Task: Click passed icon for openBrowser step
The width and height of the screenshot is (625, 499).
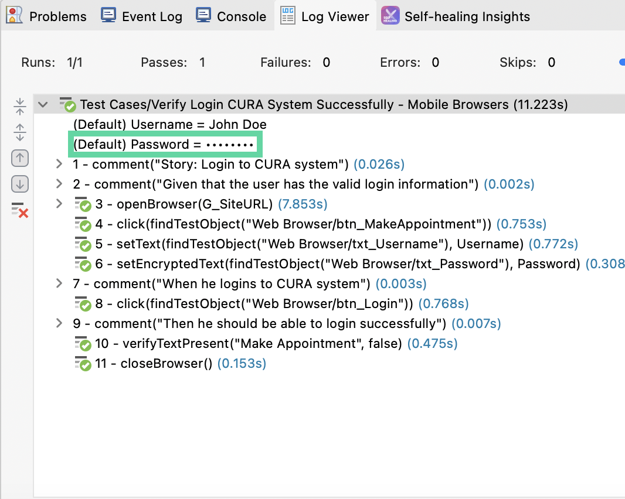Action: click(x=83, y=204)
